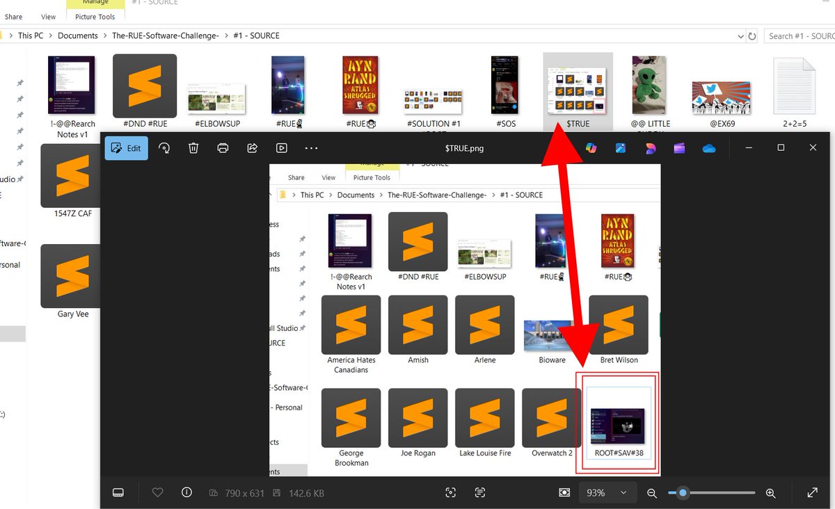Open Microsoft Designer from the Photos title bar
The width and height of the screenshot is (835, 509).
click(651, 148)
